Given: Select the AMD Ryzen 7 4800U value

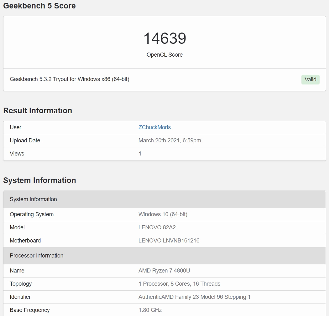Looking at the screenshot, I should click(x=164, y=271).
